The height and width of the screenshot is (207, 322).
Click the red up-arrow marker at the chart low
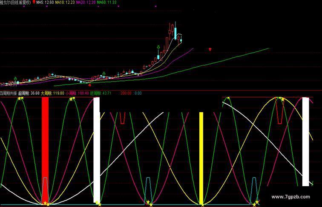89,85
